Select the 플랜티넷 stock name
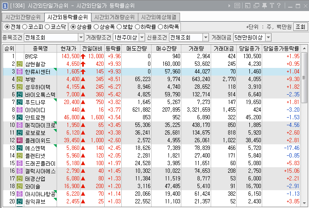The width and height of the screenshot is (309, 208). point(35,156)
